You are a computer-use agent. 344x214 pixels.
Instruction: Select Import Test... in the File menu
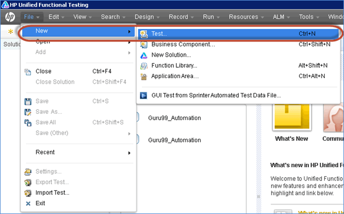(79, 193)
